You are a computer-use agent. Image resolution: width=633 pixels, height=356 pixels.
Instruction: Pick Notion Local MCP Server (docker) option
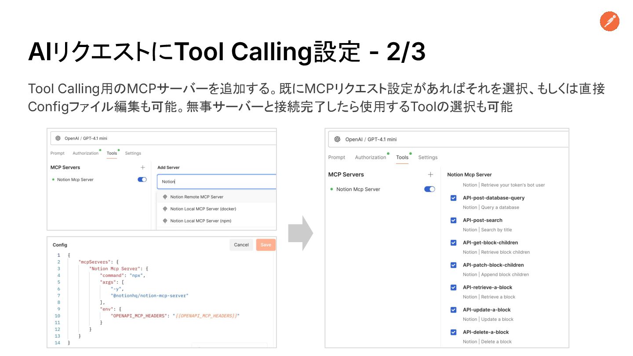click(x=217, y=209)
